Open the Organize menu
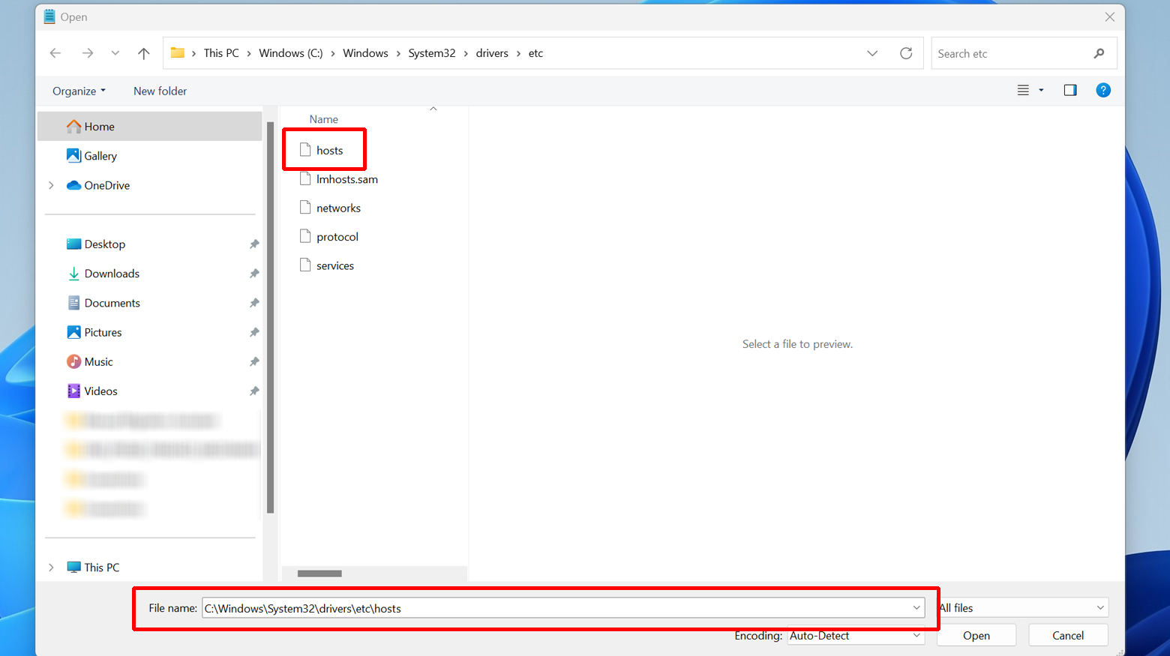Image resolution: width=1170 pixels, height=656 pixels. coord(79,91)
